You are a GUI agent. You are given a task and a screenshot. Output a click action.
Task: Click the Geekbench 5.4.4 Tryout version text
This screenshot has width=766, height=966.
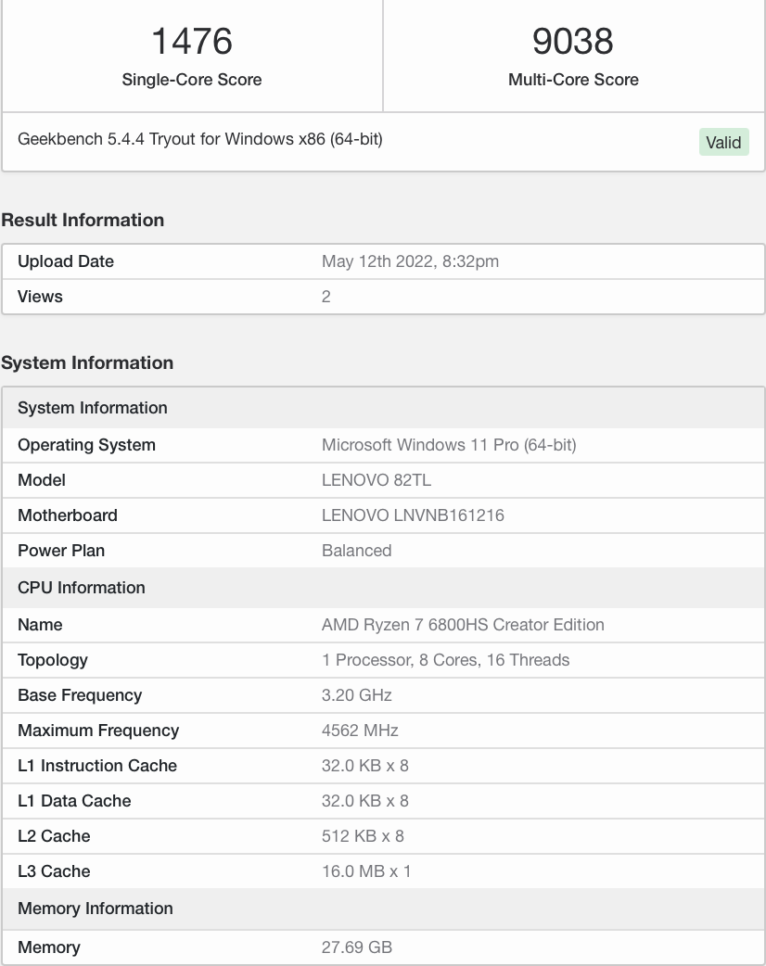click(200, 139)
